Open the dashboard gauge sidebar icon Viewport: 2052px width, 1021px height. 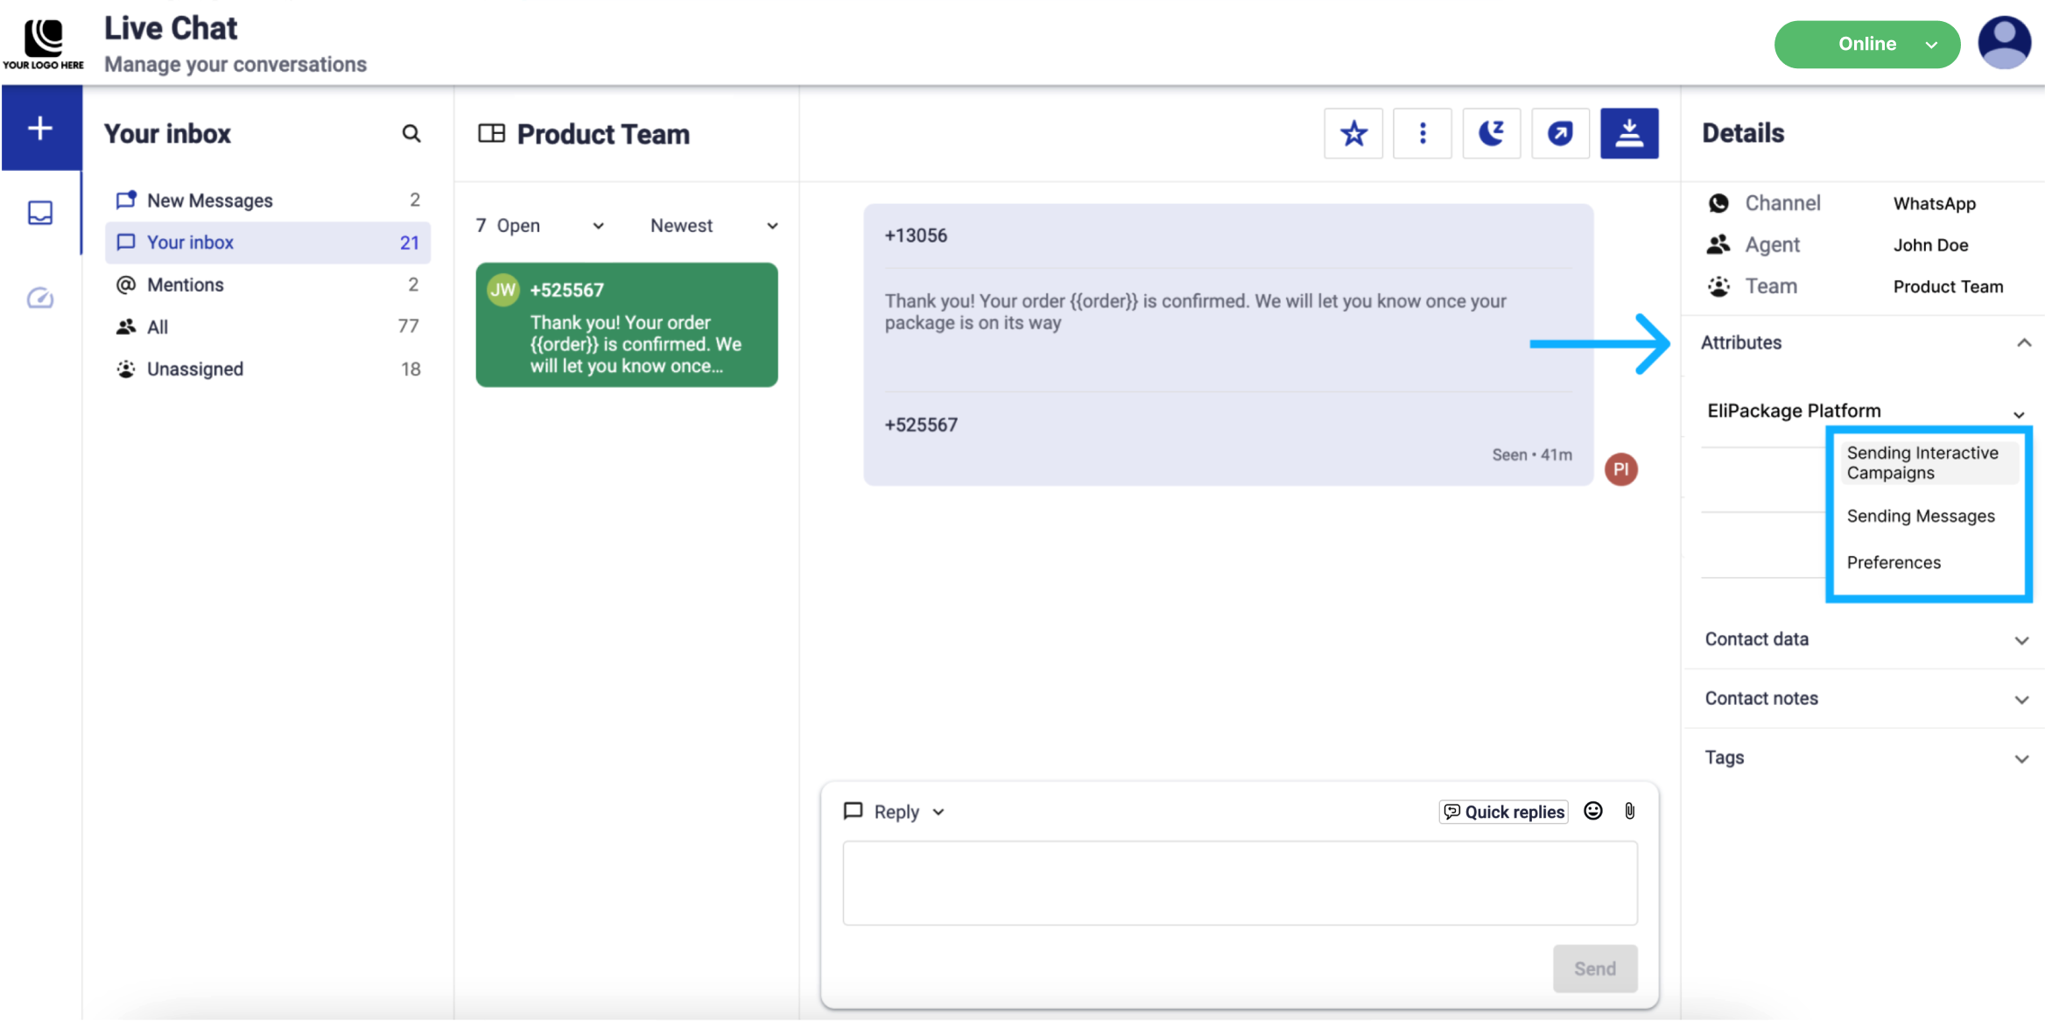(x=40, y=299)
